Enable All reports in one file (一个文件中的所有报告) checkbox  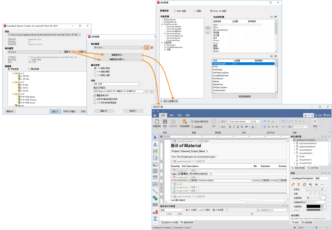(x=95, y=103)
